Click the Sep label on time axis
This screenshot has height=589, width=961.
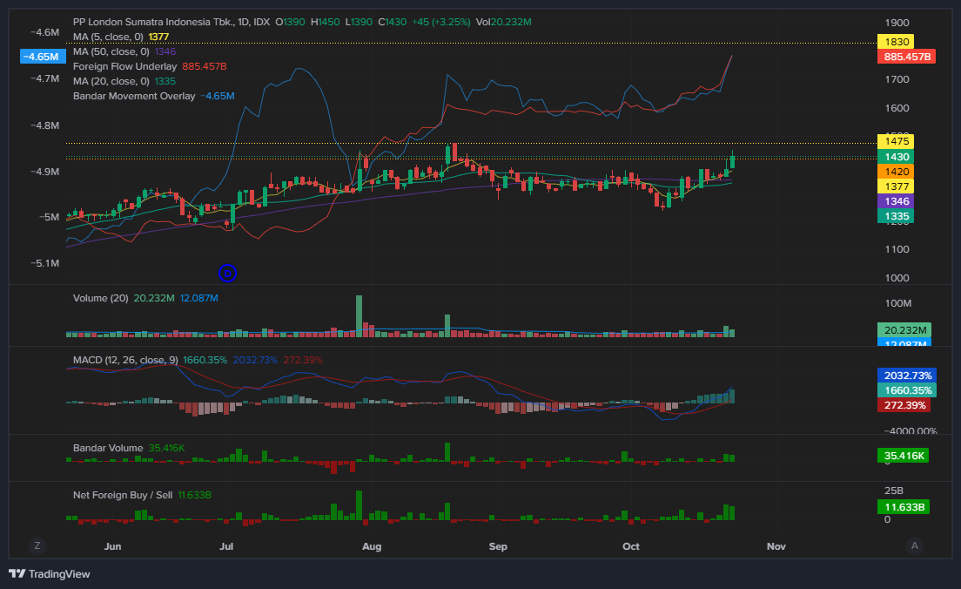pos(498,546)
